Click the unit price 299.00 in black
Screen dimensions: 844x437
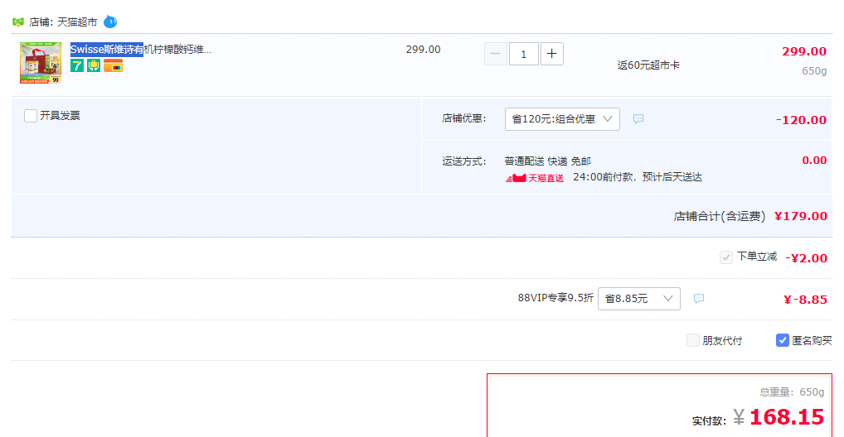(423, 50)
